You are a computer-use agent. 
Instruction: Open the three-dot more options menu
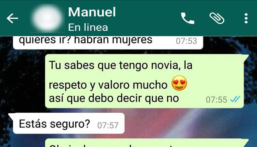coord(246,18)
